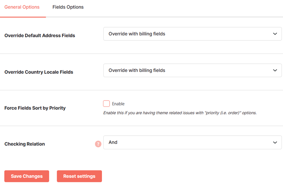Click 'Override with billing fields' text in Country Locale
Screen dimensions: 283x187
pos(137,71)
